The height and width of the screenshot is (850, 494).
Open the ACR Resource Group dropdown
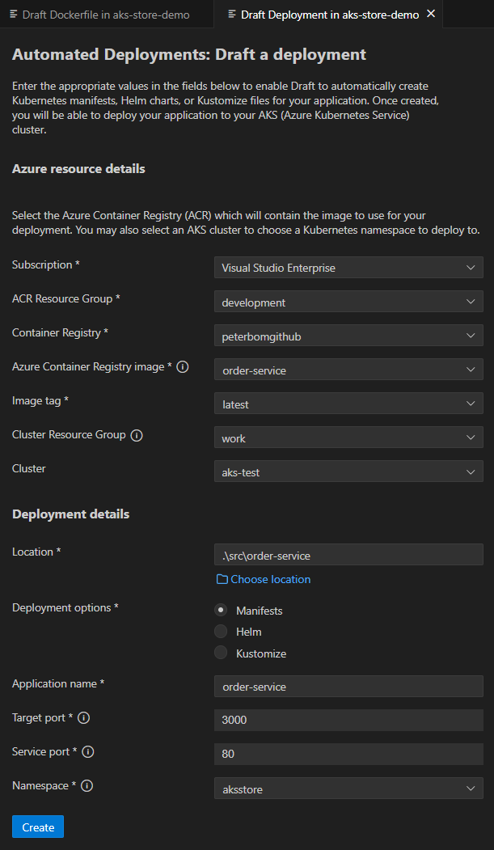(348, 302)
